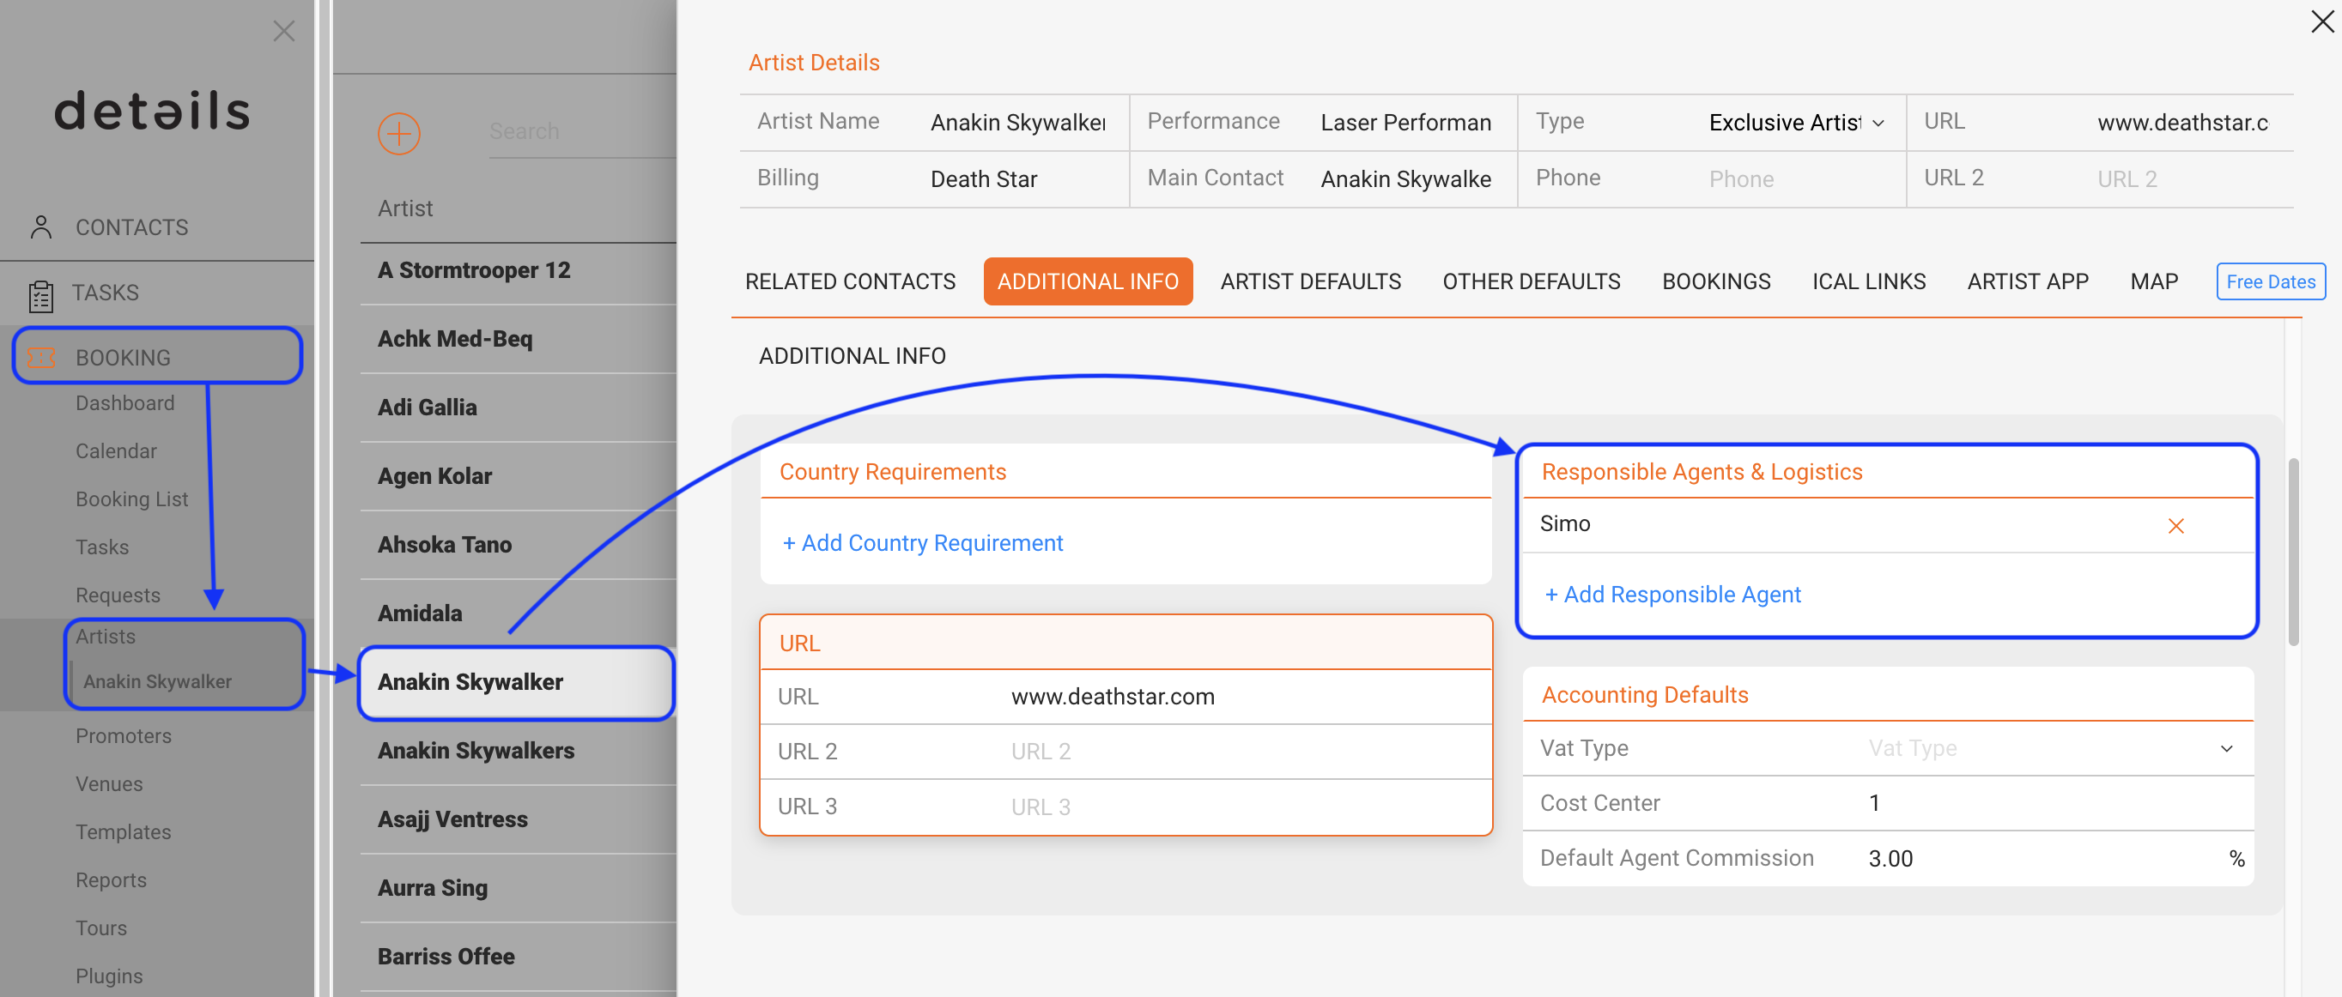Image resolution: width=2342 pixels, height=997 pixels.
Task: Select the Additional Info tab
Action: [1088, 281]
